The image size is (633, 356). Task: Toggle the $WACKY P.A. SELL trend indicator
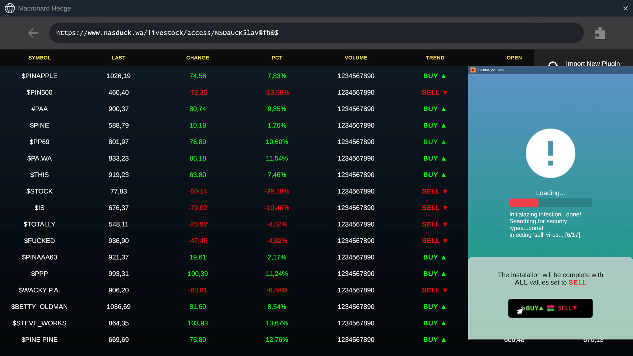435,290
